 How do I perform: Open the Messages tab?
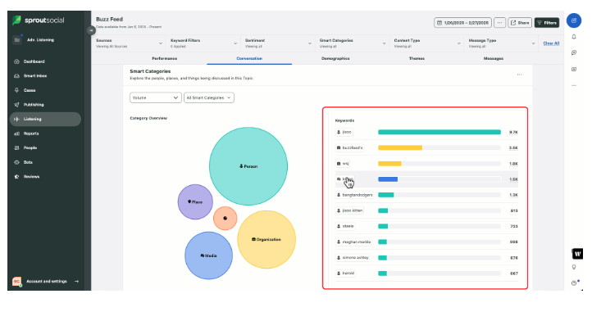[494, 58]
